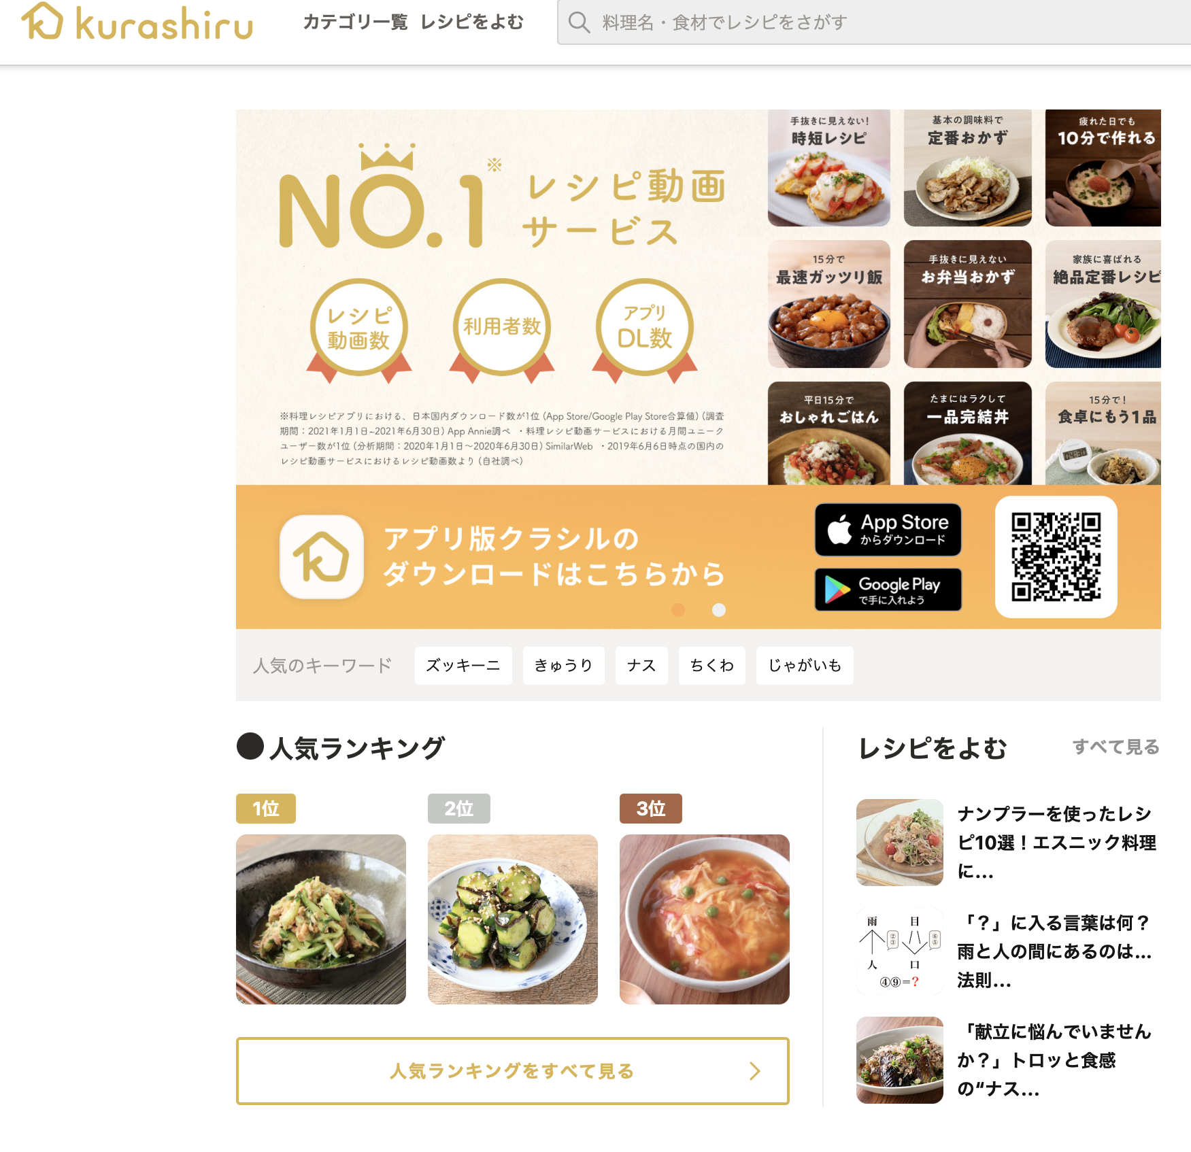The height and width of the screenshot is (1152, 1191).
Task: Click すべて見る link beside レシピをよむ
Action: point(1115,747)
